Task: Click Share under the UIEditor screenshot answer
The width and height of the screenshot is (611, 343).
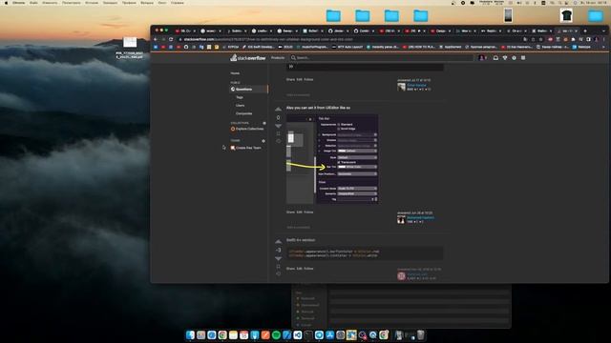Action: coord(290,212)
